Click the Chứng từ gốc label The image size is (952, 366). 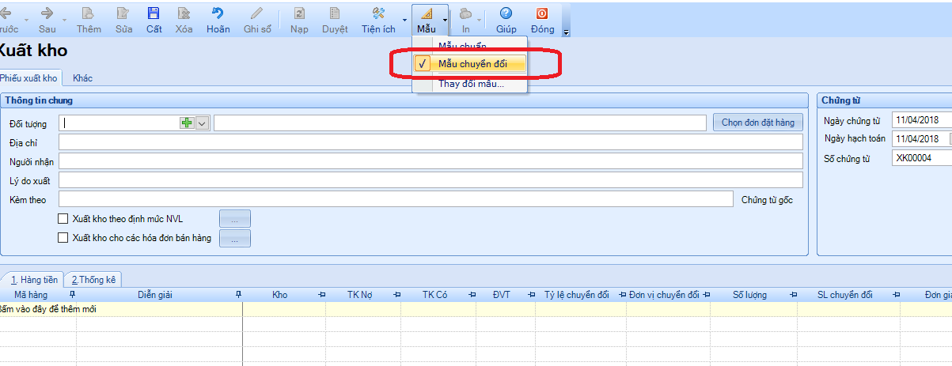point(767,200)
